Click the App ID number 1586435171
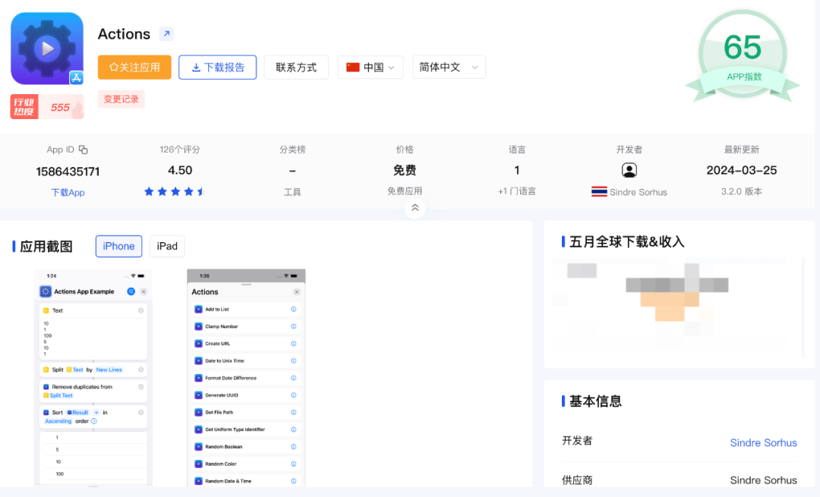The height and width of the screenshot is (497, 820). coord(68,171)
